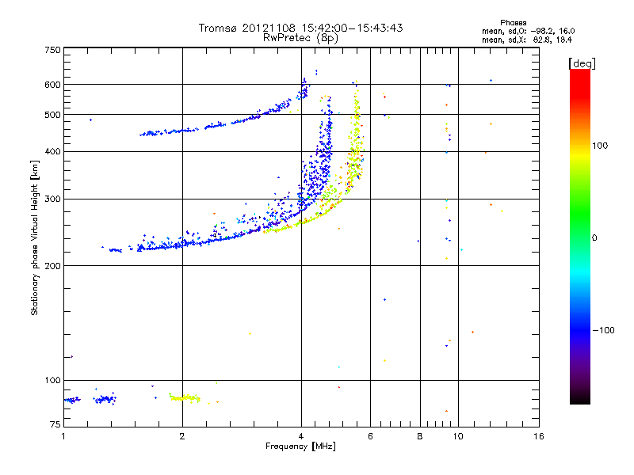The width and height of the screenshot is (634, 475).
Task: Click the '4' frequency tick label
Action: tap(301, 436)
